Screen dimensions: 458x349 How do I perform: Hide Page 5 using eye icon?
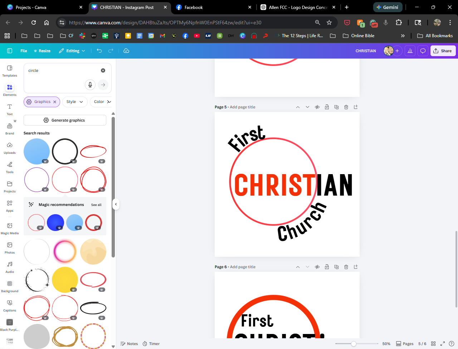click(317, 107)
